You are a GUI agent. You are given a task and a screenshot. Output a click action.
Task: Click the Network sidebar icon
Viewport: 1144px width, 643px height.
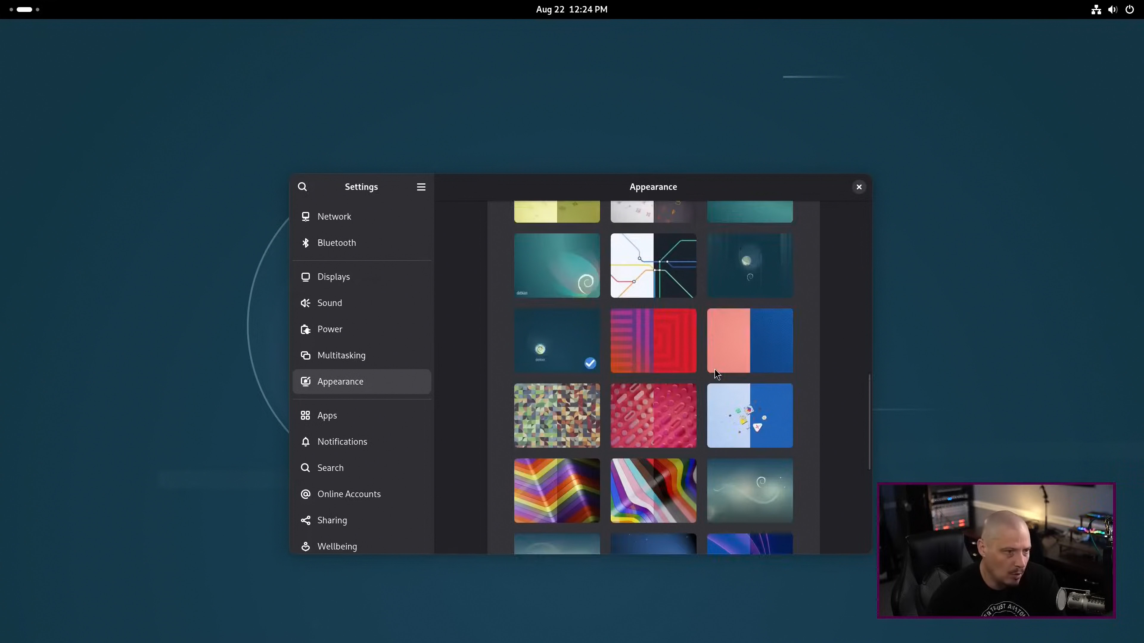pyautogui.click(x=306, y=216)
